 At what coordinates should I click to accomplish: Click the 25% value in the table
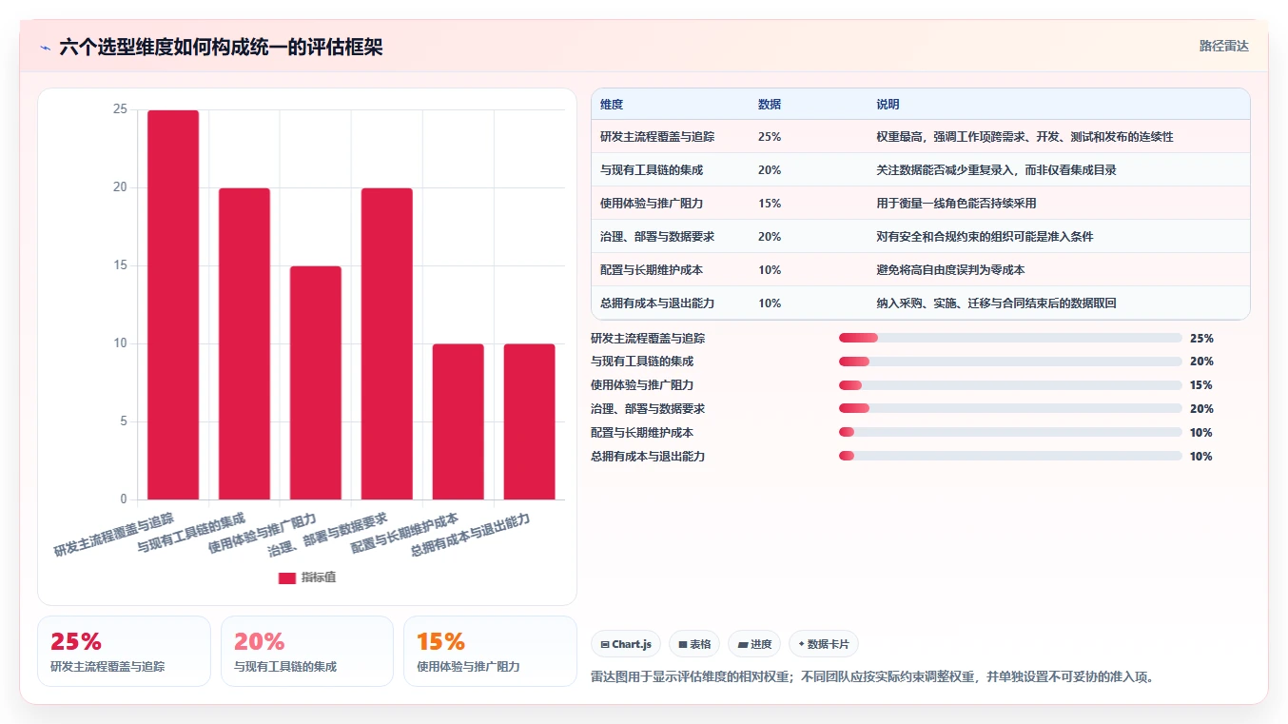tap(770, 137)
